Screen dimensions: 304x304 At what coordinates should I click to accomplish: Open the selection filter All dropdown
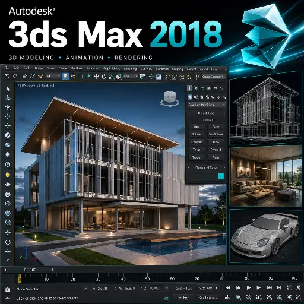[x=53, y=76]
